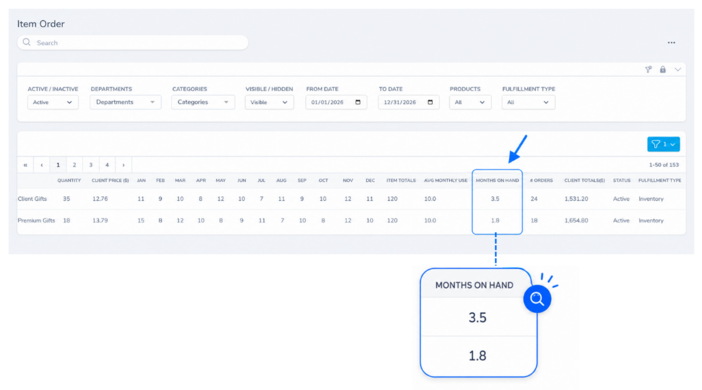This screenshot has height=390, width=702.
Task: Click into the Search input field
Action: (133, 43)
